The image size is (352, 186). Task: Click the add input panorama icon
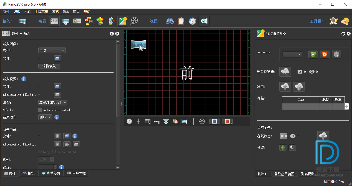22,21
